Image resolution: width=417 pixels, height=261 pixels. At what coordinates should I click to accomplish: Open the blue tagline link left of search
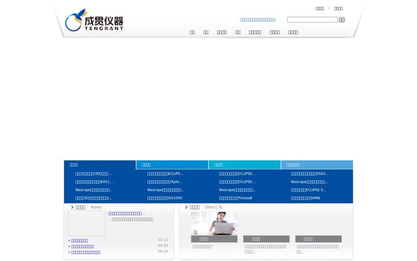(257, 20)
